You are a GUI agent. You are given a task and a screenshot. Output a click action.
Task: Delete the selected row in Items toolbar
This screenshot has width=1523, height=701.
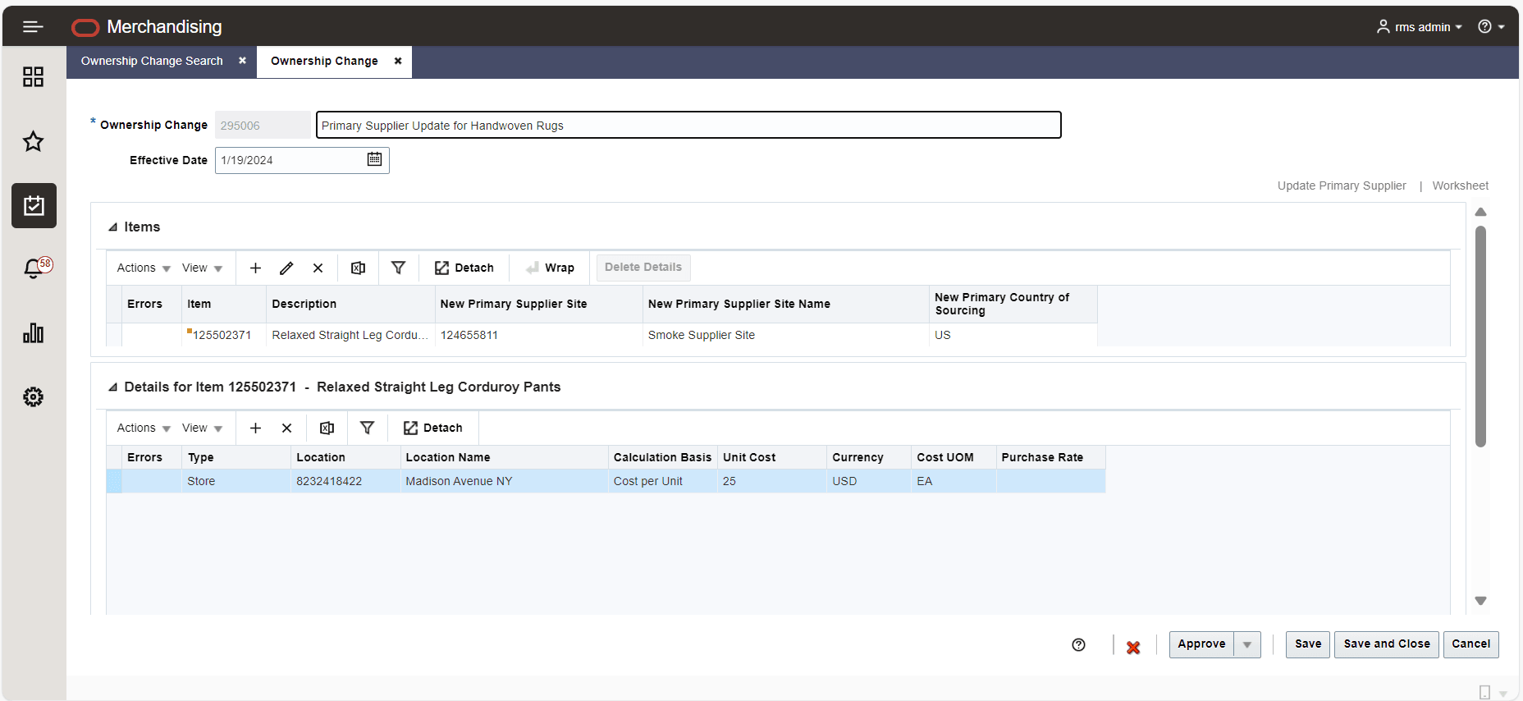pos(318,268)
